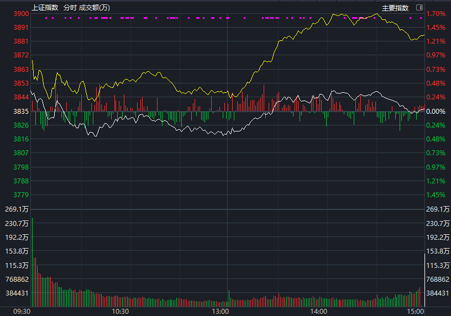Viewport: 451px width, 316px height.
Task: Open the 主要指数 selector
Action: pos(395,8)
